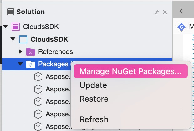Click the C# file icon in editor tab
Viewport: 194px width, 131px height.
181,27
